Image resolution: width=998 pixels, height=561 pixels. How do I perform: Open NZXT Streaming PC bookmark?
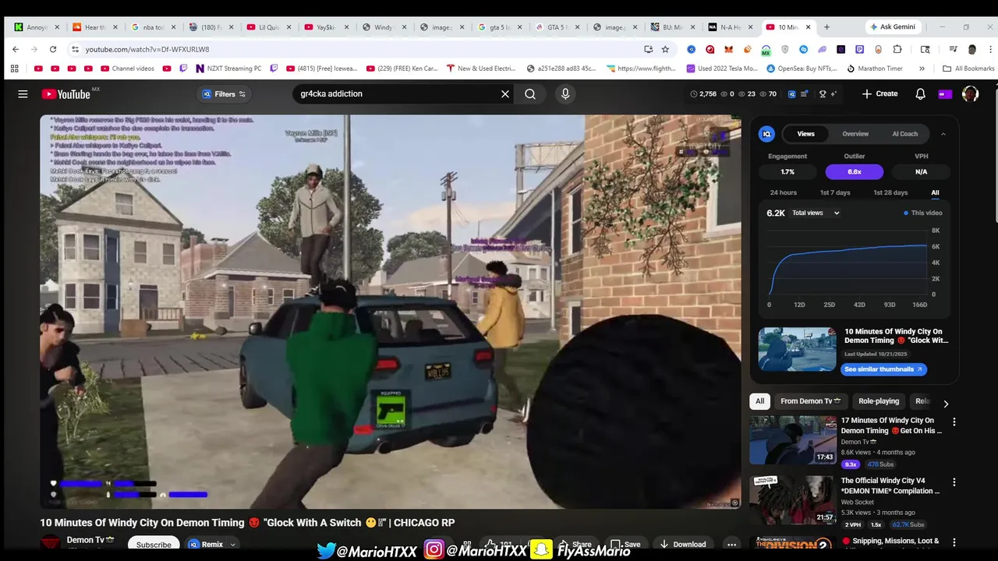point(228,69)
